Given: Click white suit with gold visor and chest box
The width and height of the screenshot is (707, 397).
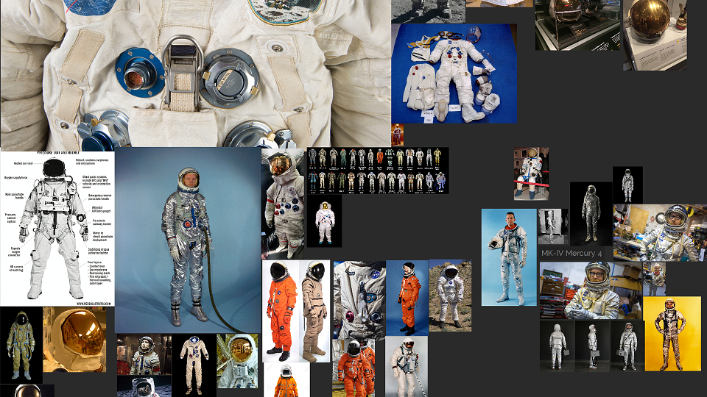Looking at the screenshot, I should pyautogui.click(x=238, y=361).
